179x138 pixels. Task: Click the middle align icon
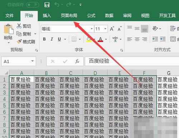point(137,29)
